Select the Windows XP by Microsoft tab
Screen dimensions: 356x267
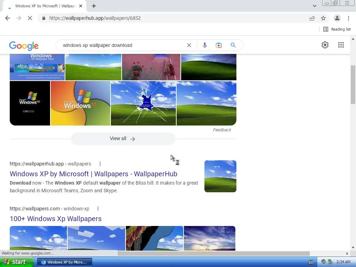(44, 6)
